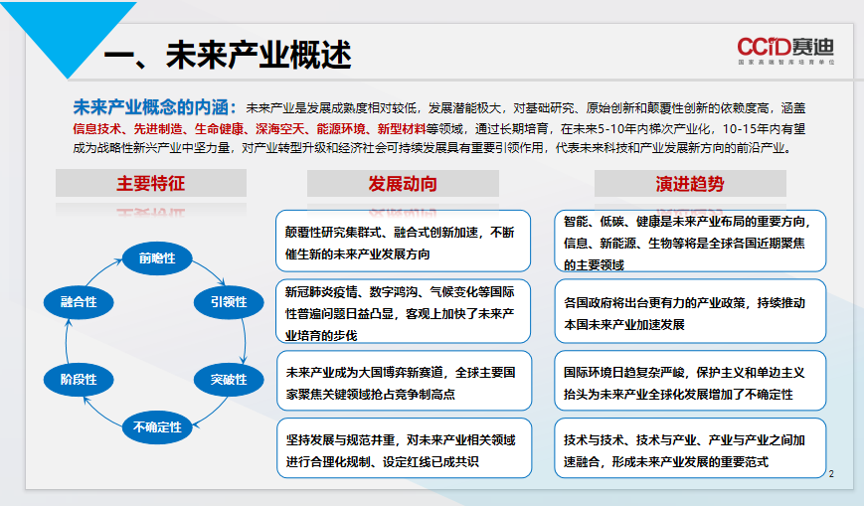Select the 主要特征 header box
Image resolution: width=864 pixels, height=506 pixels.
[151, 183]
